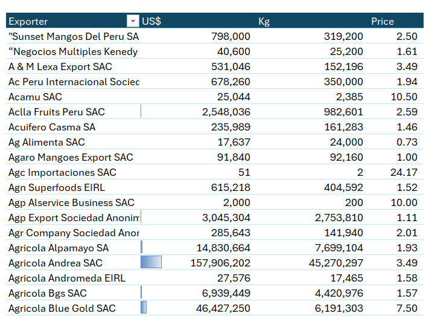Select the "Acuifero Casma SA" cell
The height and width of the screenshot is (316, 426).
coord(73,127)
